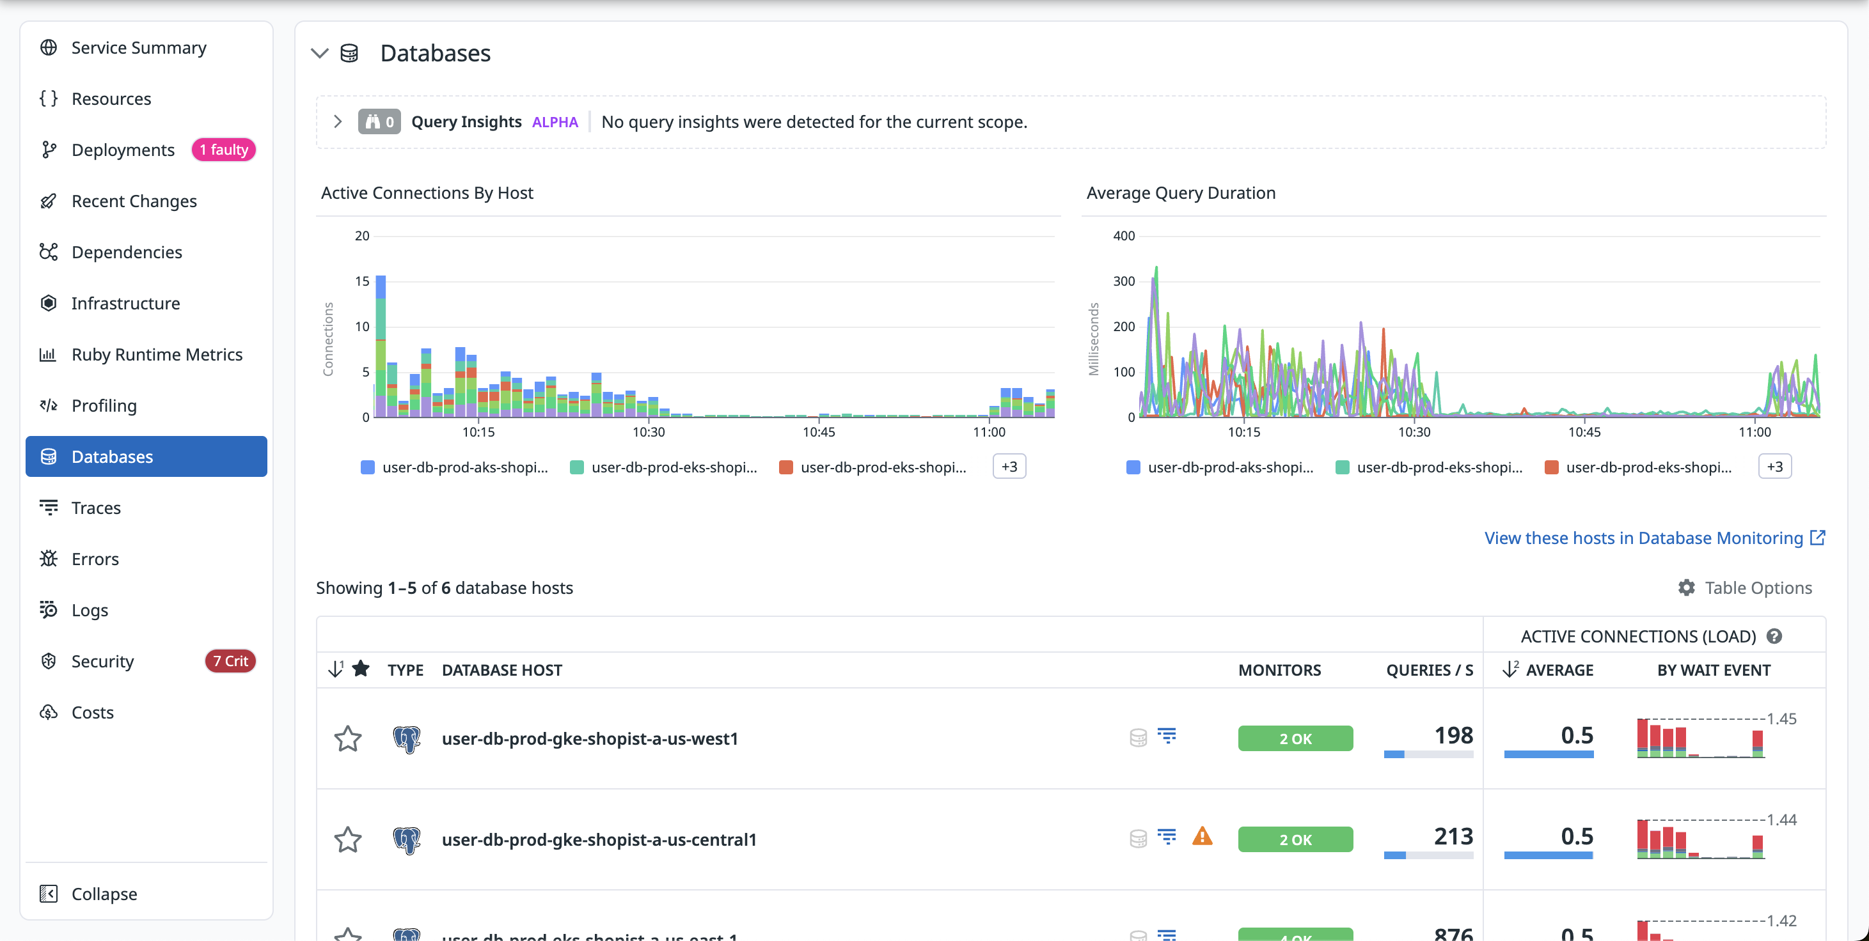The height and width of the screenshot is (941, 1869).
Task: Sort by the Queries / S column header
Action: tap(1430, 670)
